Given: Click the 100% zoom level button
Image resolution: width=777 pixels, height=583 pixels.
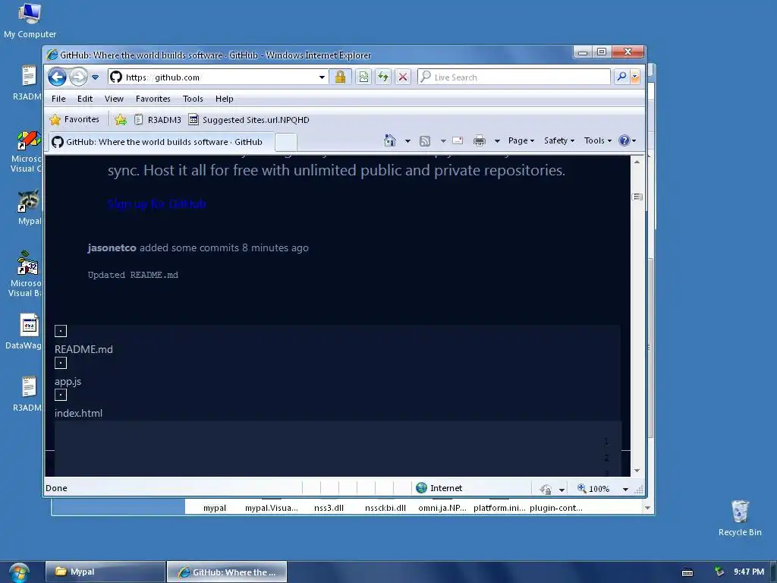Looking at the screenshot, I should pos(593,489).
